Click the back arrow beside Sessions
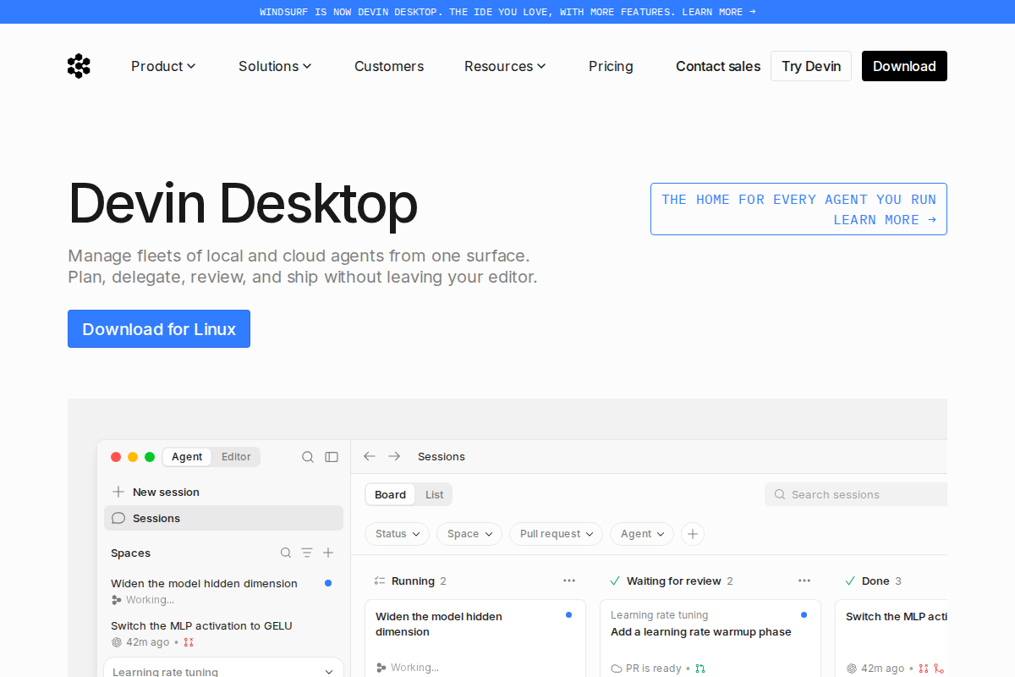This screenshot has width=1015, height=677. click(x=370, y=456)
